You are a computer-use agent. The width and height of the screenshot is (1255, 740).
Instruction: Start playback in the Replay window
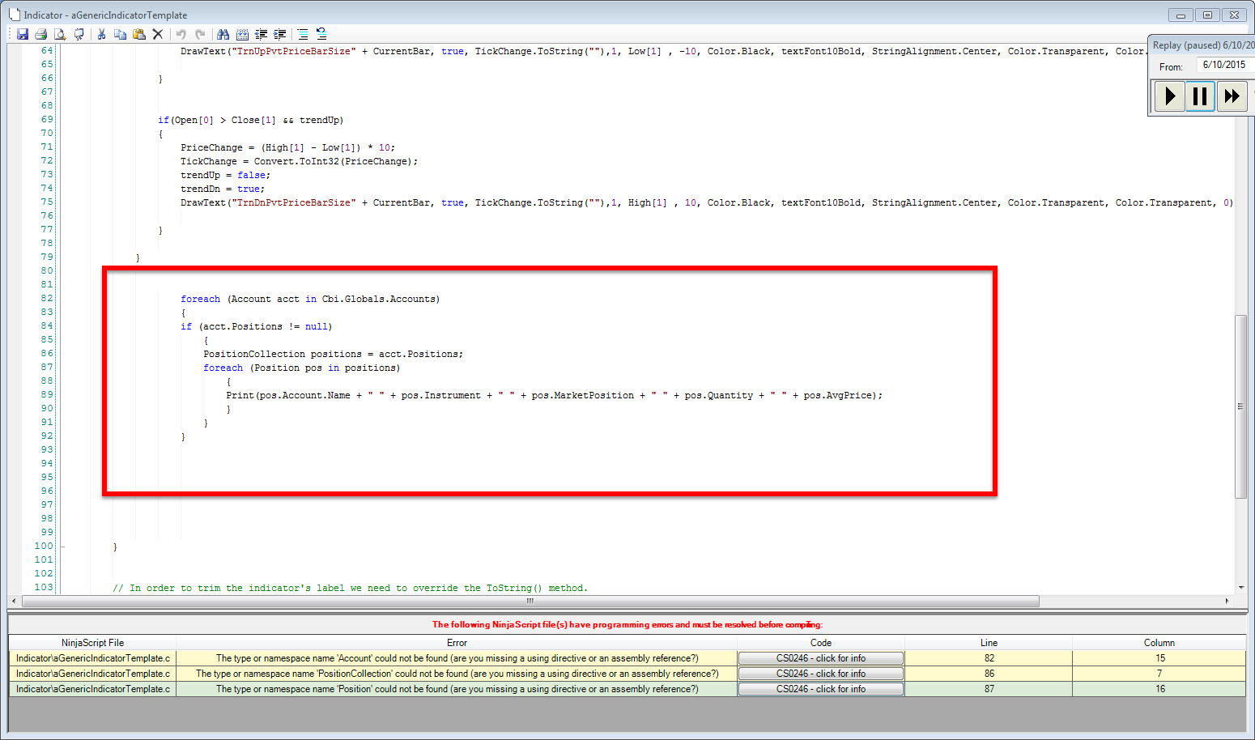point(1169,96)
